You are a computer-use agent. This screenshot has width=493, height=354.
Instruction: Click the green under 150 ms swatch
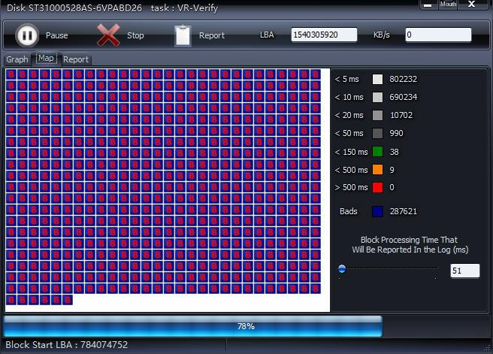click(x=377, y=152)
